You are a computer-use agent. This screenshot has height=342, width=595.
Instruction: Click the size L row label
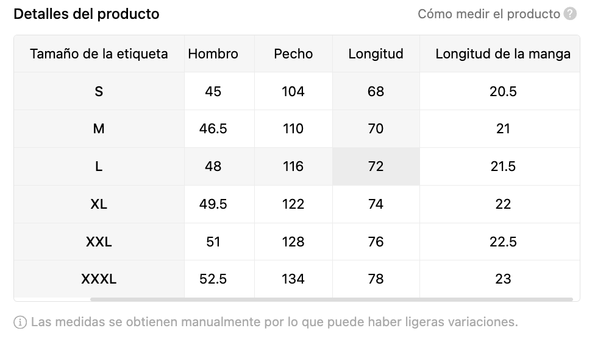(x=99, y=166)
